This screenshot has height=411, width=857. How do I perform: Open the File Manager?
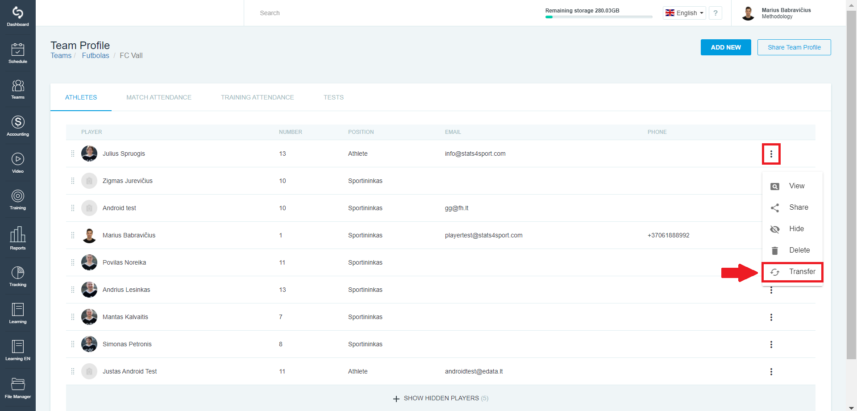[18, 388]
